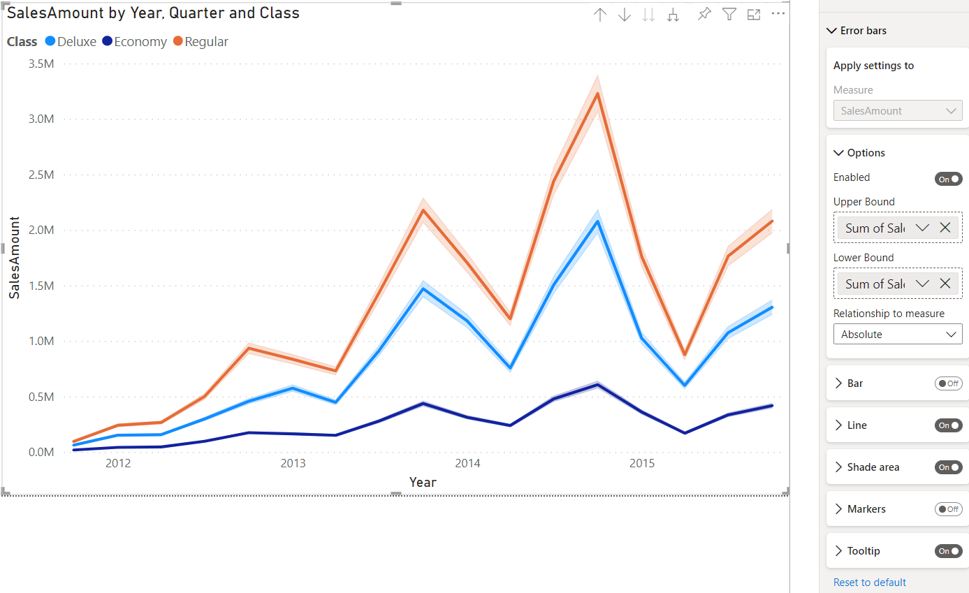Open More options ellipsis menu
Screen dimensions: 969x593
click(778, 14)
